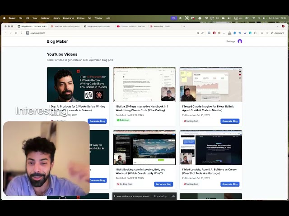Screen dimensions: 289x216
Task: Click the purple screen-recording menu bar icon
Action: [173, 18]
